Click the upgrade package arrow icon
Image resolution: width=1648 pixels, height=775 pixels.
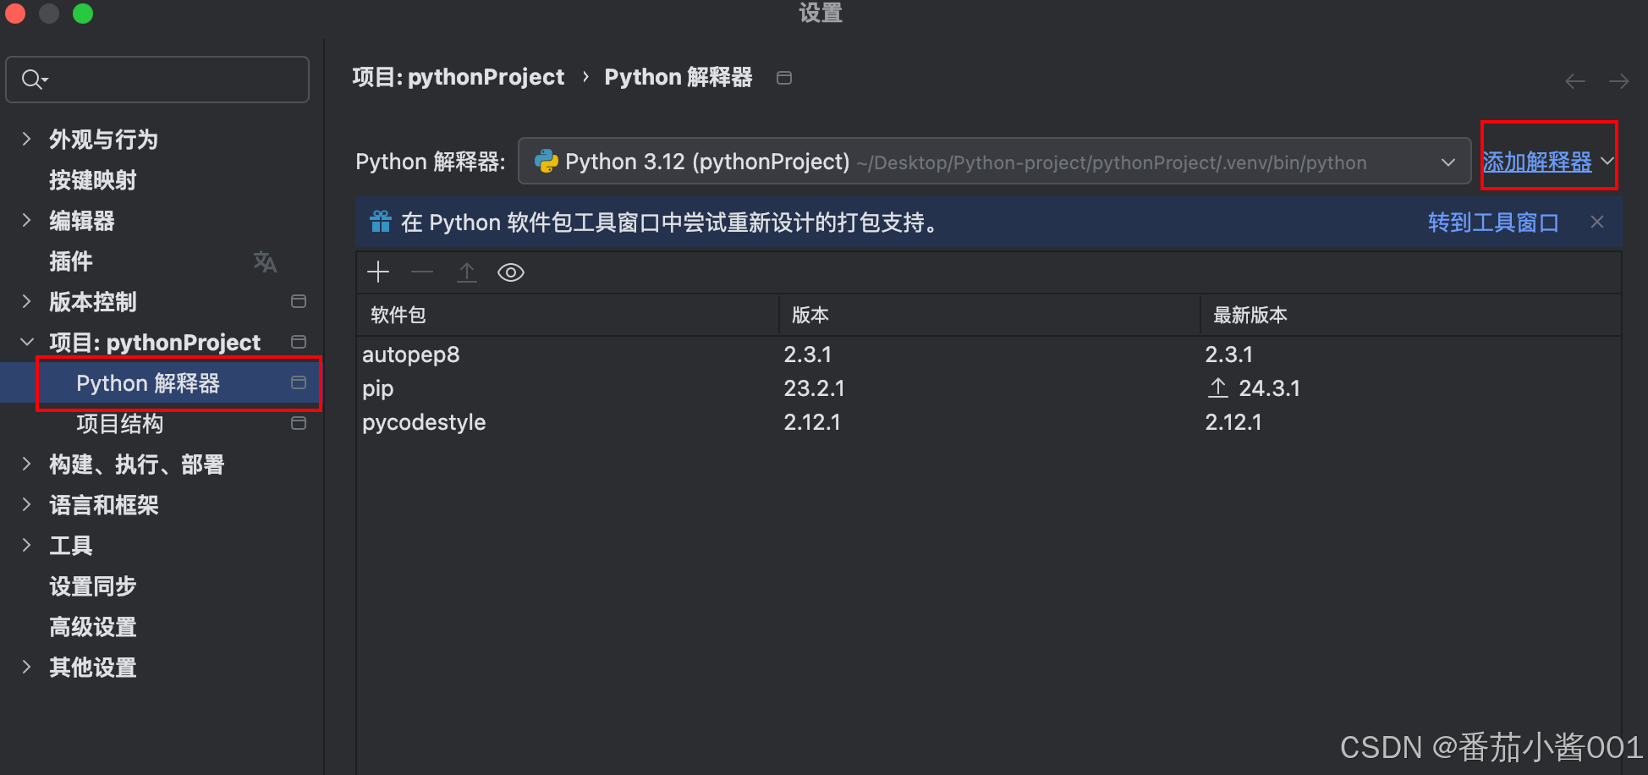(x=467, y=272)
